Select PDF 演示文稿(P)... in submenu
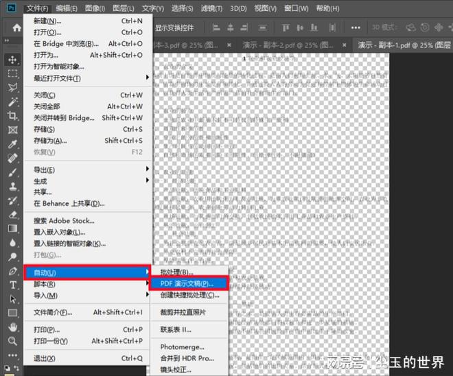Viewport: 453px width, 376px height. click(189, 283)
